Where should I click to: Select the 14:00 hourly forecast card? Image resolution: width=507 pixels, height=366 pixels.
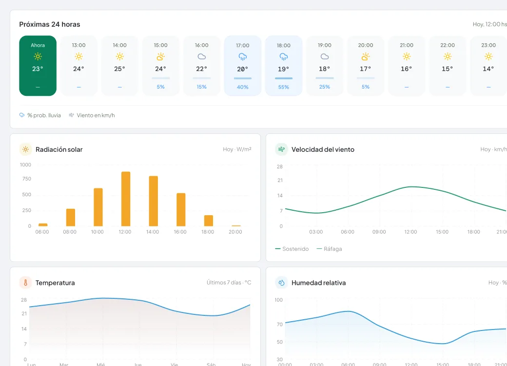(119, 66)
